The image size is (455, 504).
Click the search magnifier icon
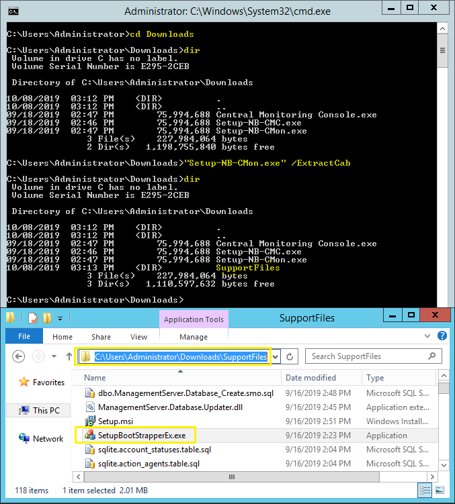[x=432, y=356]
